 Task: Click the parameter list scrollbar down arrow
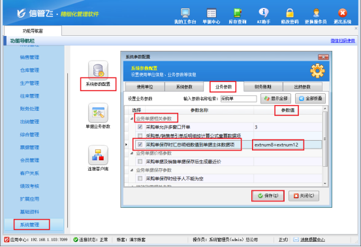point(325,183)
